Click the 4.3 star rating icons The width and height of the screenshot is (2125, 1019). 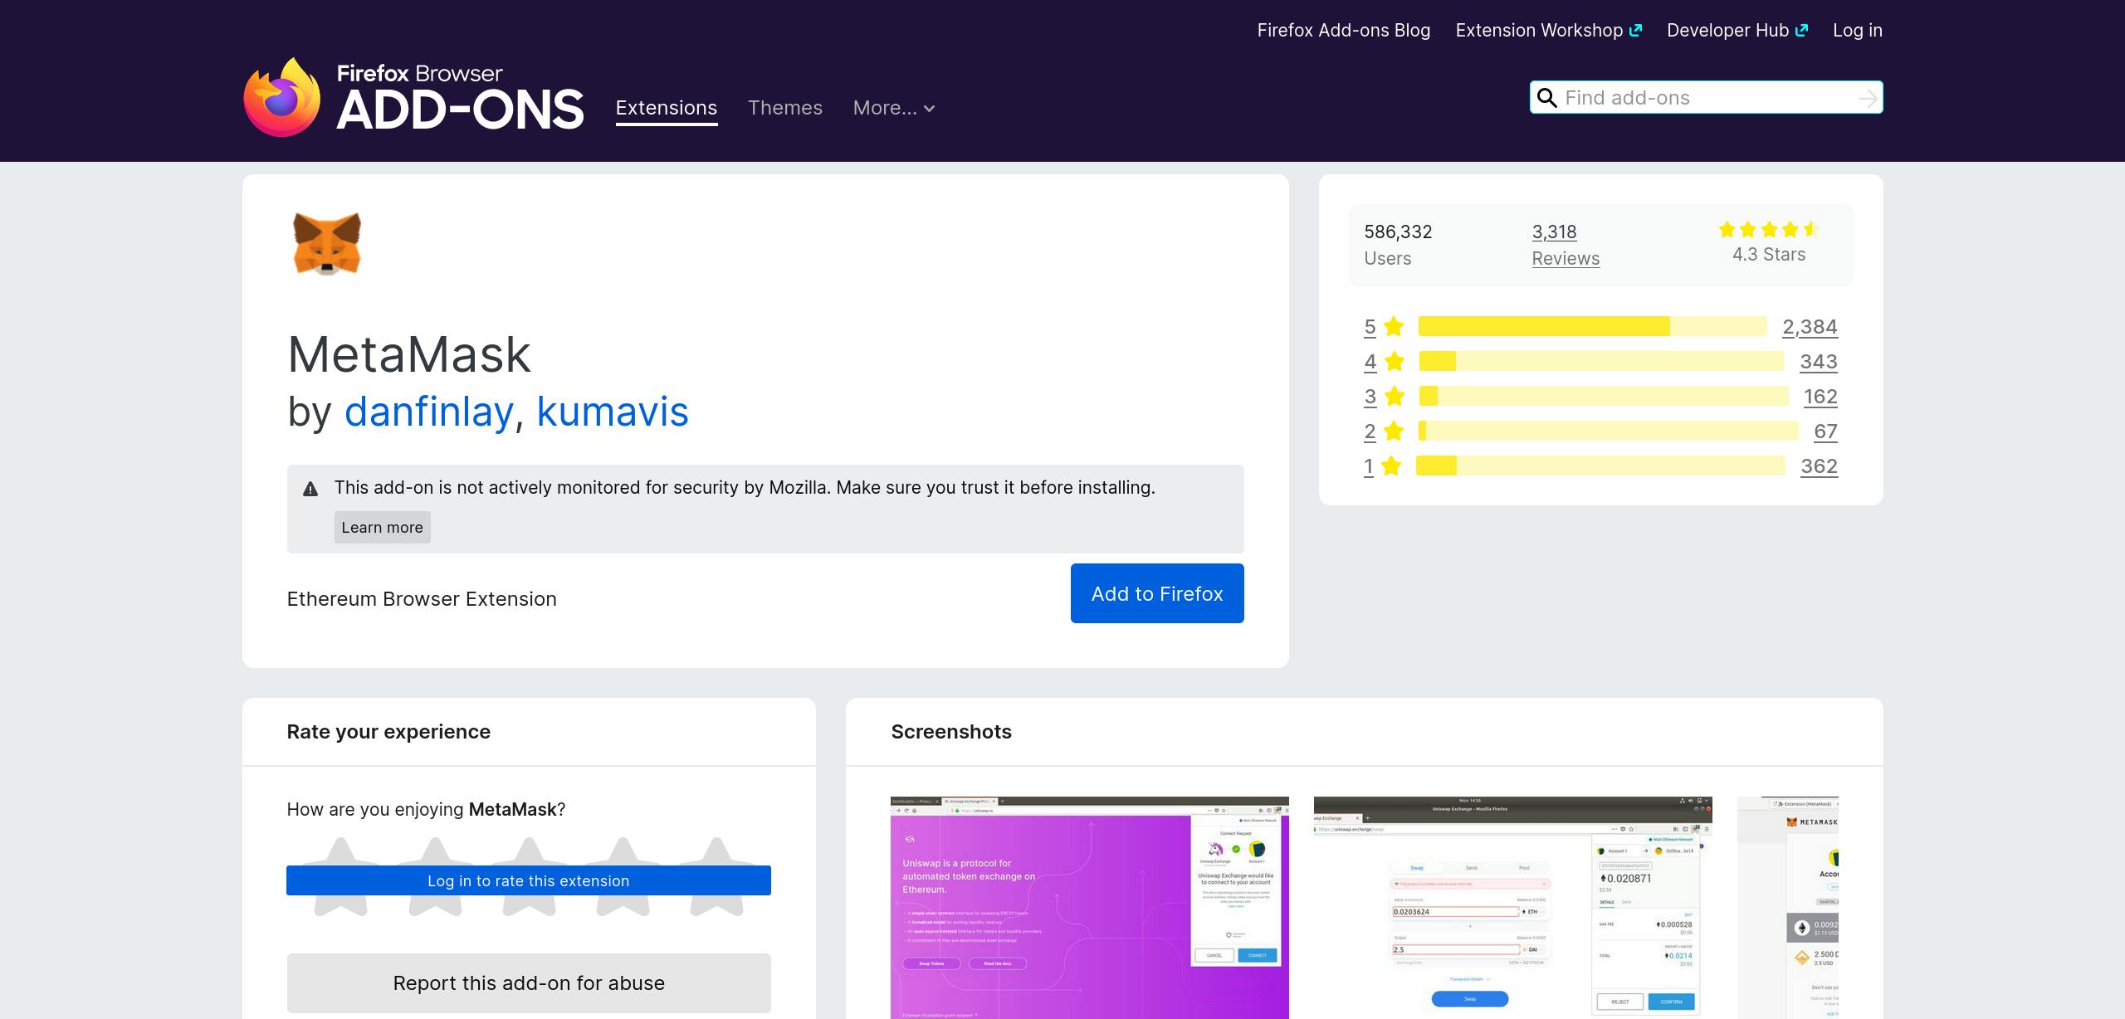(1769, 229)
